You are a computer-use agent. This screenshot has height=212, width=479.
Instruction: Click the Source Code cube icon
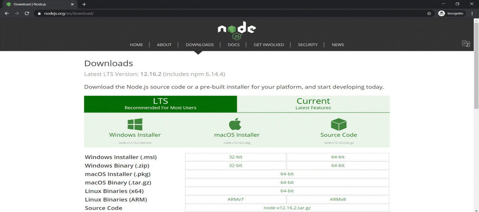click(338, 124)
